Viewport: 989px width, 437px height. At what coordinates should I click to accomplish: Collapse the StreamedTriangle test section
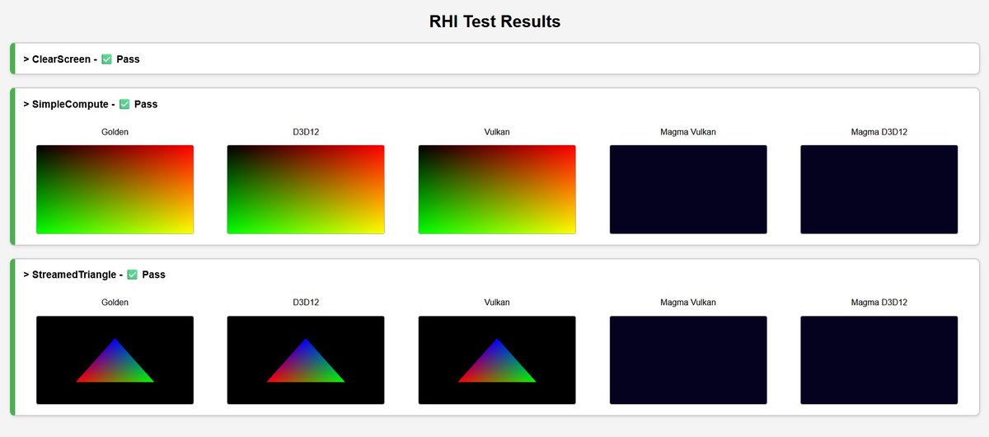point(94,275)
